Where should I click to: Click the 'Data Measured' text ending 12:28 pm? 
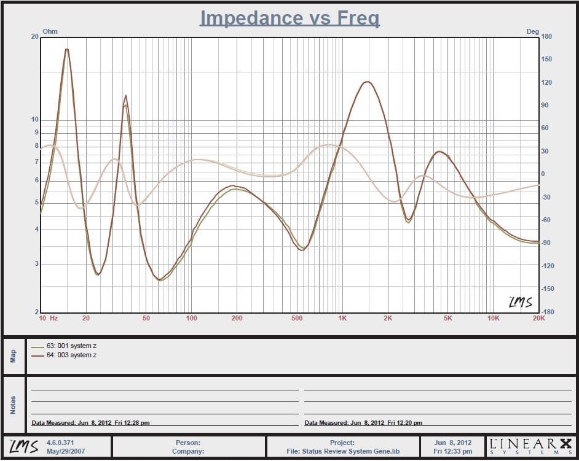point(90,422)
